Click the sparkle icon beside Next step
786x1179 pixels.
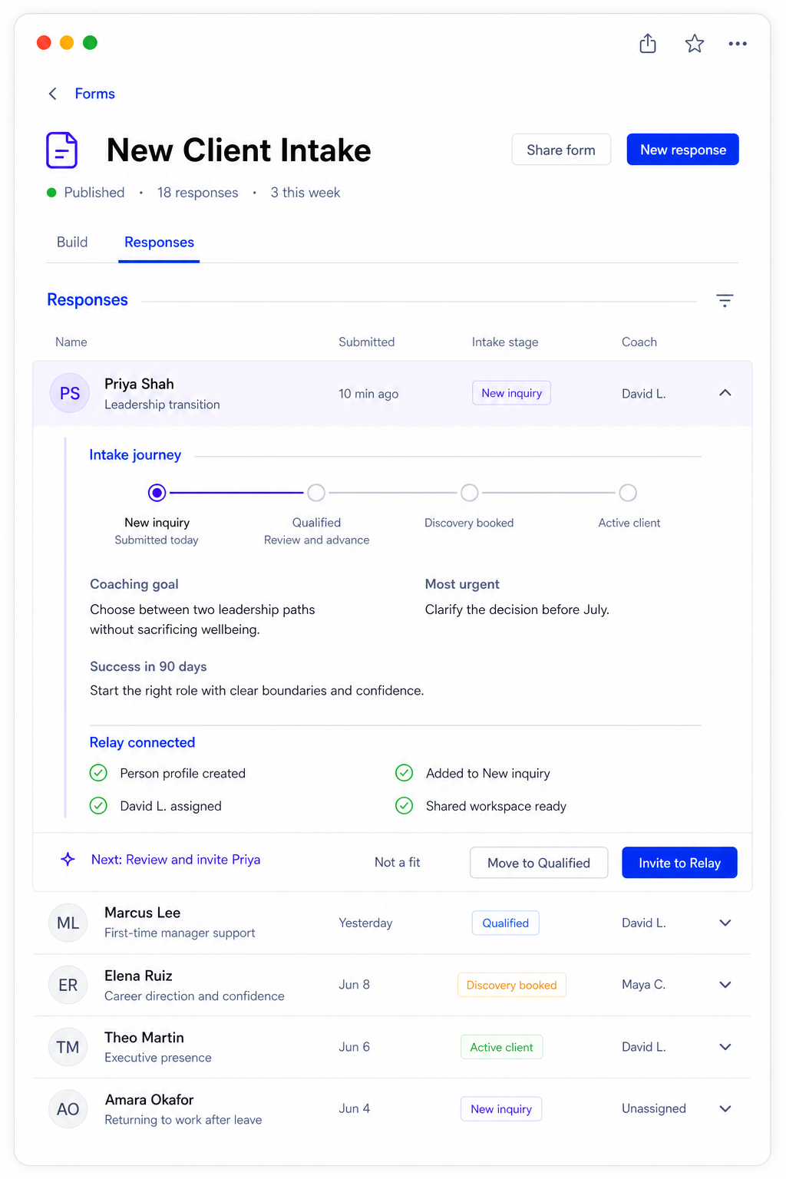pos(68,859)
